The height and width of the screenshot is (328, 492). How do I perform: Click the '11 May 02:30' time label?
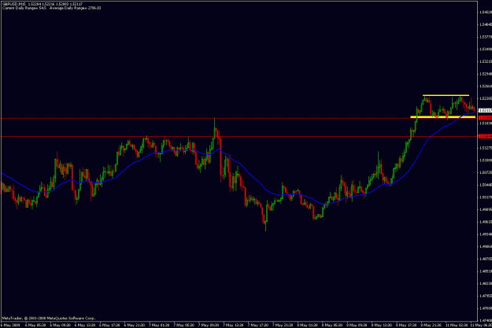click(x=457, y=325)
